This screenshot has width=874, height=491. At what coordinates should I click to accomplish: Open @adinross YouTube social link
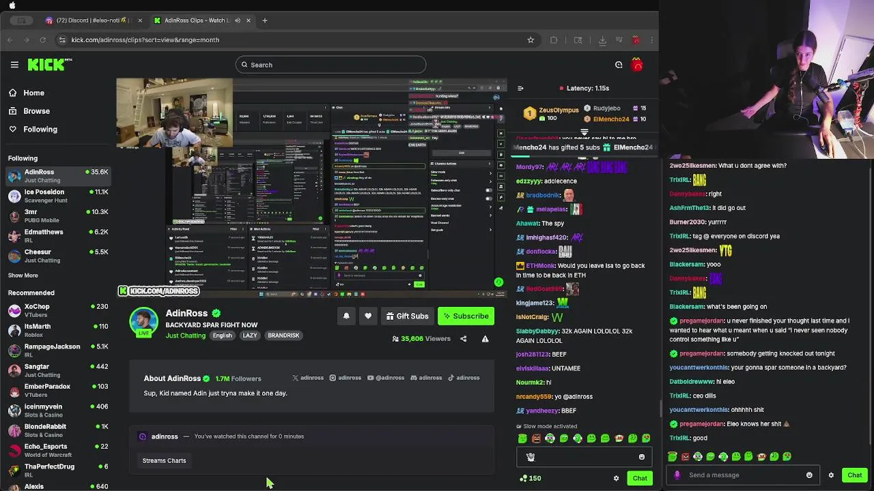[386, 378]
